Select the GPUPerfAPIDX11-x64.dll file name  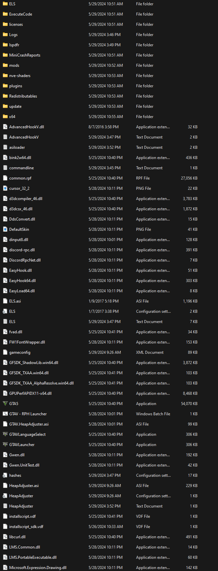(x=30, y=393)
